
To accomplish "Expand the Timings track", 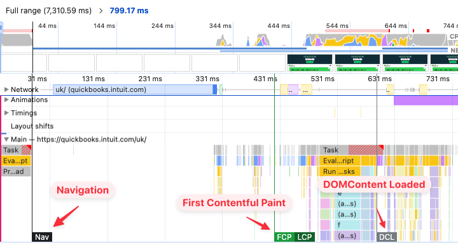I will pos(6,113).
